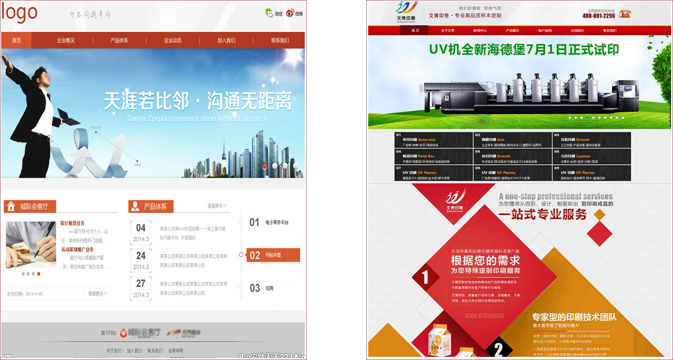673x360 pixels.
Task: Open the 企业概况 navigation tab
Action: [66, 41]
